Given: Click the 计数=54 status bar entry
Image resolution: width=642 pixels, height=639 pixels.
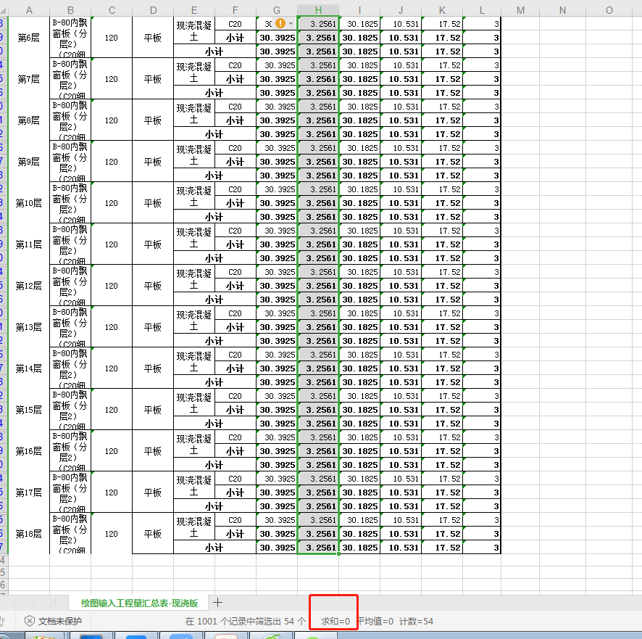Looking at the screenshot, I should click(x=416, y=622).
